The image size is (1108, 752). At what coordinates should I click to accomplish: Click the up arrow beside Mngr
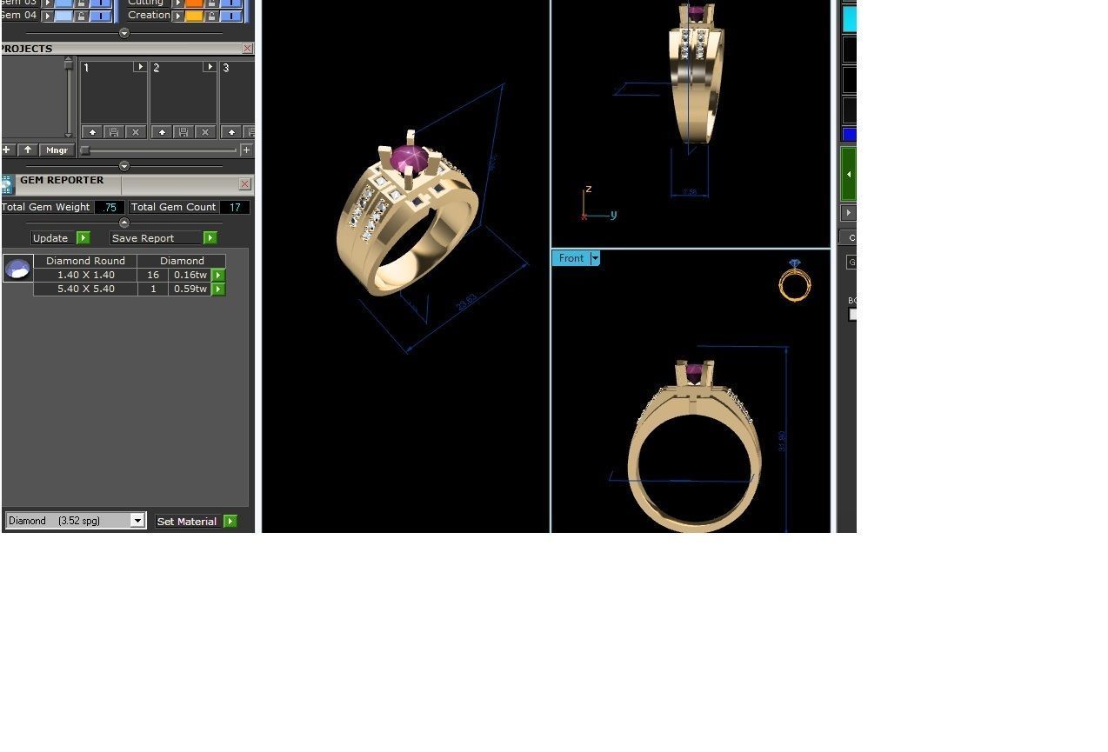coord(28,150)
